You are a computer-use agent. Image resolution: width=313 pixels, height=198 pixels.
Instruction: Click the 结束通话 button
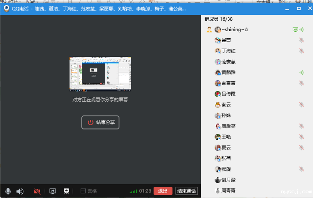[x=187, y=191]
